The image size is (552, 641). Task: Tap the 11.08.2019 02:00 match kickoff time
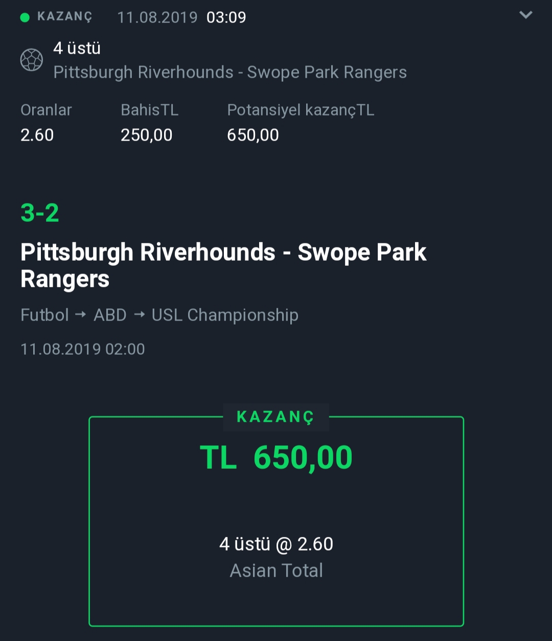pyautogui.click(x=83, y=349)
